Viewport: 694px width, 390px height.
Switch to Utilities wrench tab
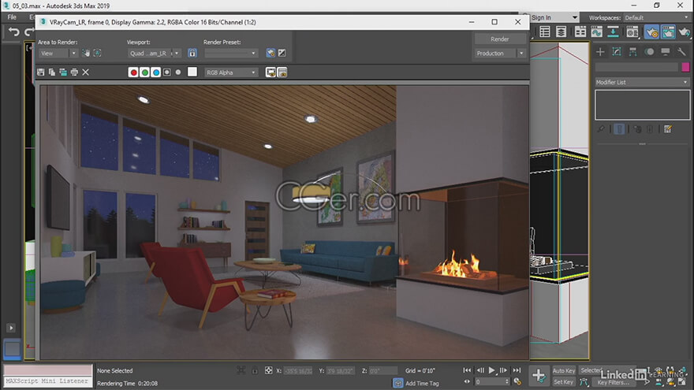pyautogui.click(x=681, y=52)
